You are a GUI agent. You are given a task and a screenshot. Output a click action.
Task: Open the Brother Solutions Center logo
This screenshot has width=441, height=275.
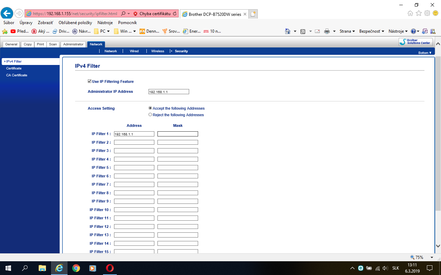point(416,42)
